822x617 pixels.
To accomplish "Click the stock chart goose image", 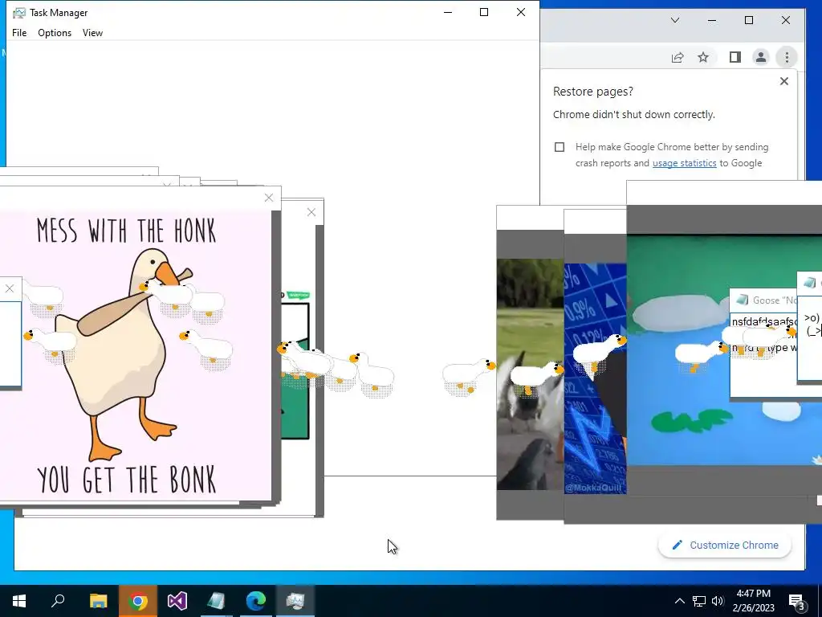I will coord(595,379).
